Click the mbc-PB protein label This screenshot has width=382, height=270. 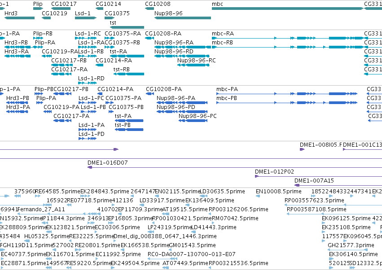point(227,98)
